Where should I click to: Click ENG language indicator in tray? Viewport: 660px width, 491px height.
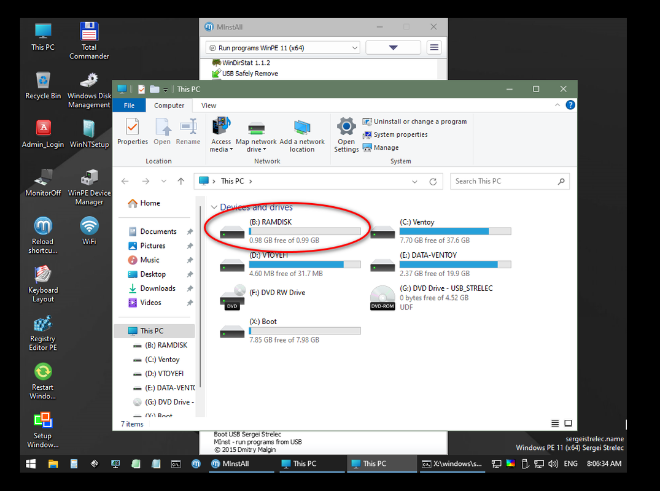click(571, 463)
